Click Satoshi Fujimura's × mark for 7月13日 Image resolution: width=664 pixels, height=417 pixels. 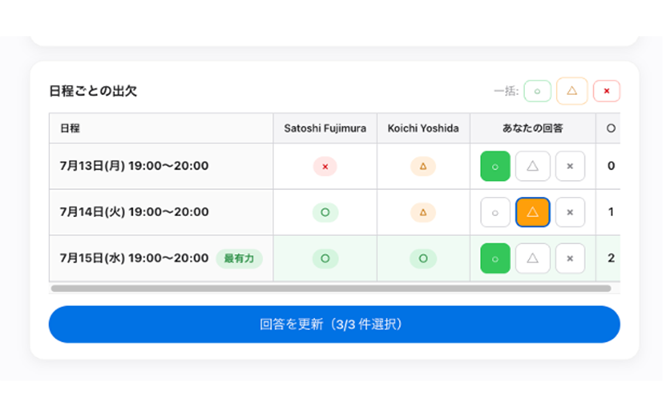click(325, 166)
